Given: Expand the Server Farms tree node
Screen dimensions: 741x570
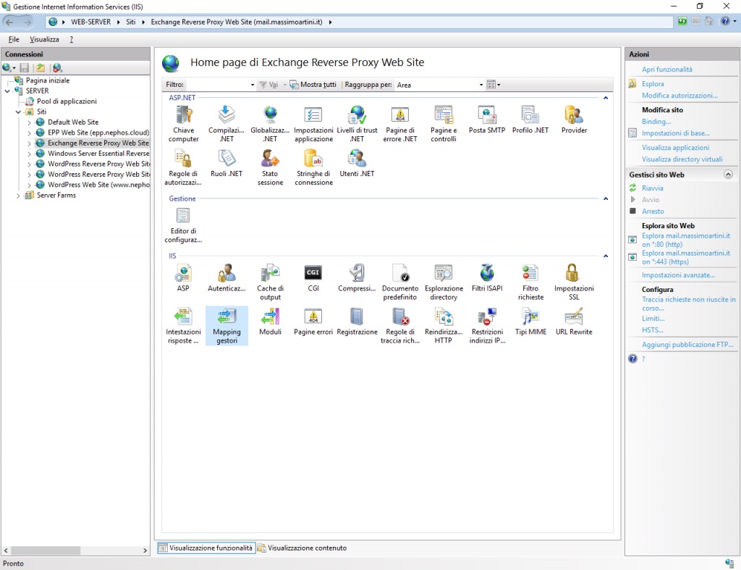Looking at the screenshot, I should click(18, 196).
